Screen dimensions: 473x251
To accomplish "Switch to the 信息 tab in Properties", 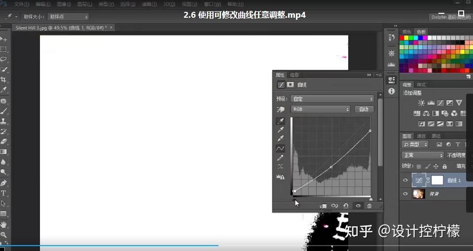I will click(x=294, y=75).
